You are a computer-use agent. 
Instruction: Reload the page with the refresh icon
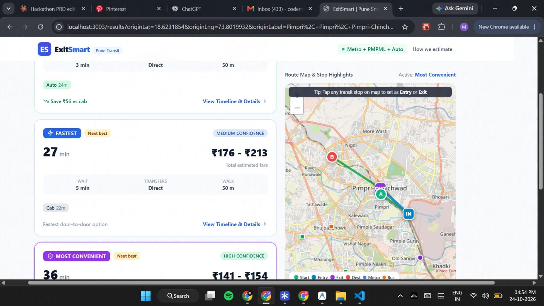(x=40, y=27)
